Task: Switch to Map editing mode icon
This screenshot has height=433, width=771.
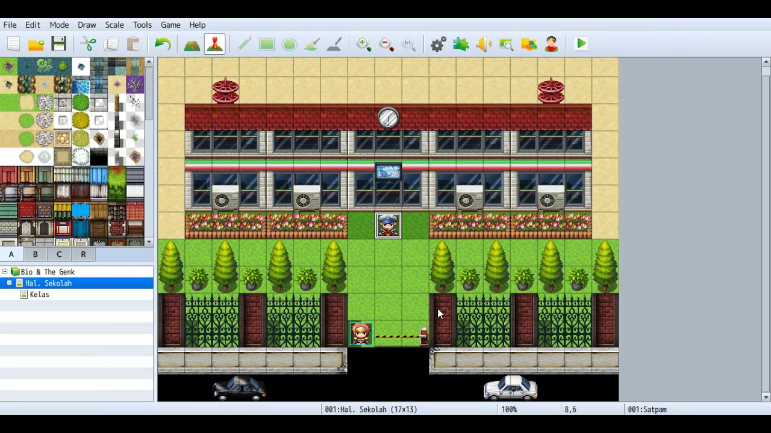Action: (x=192, y=44)
